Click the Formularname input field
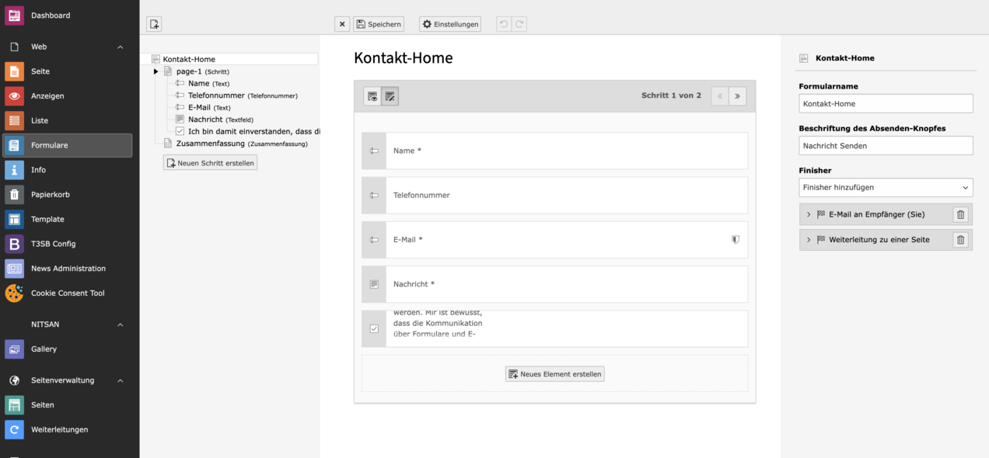This screenshot has height=458, width=989. [886, 103]
